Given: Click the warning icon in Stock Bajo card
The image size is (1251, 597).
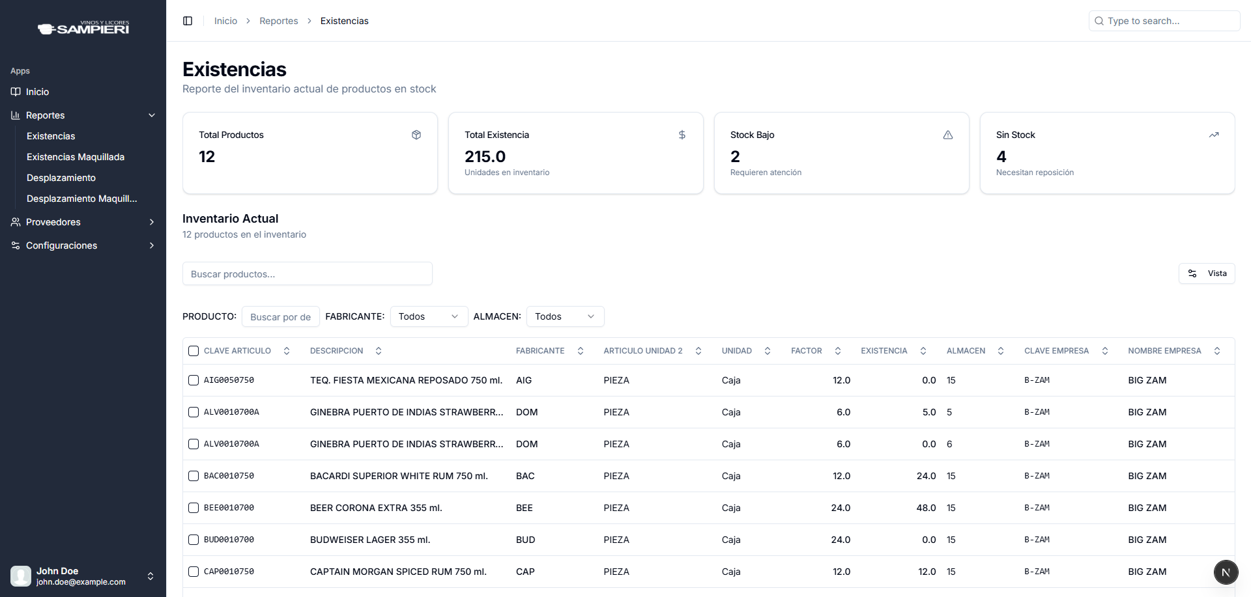Looking at the screenshot, I should (948, 135).
